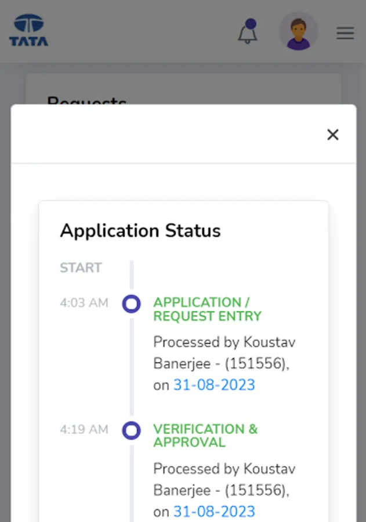Click the 4:19 AM timeline circle marker
Screen dimensions: 366x522
click(x=132, y=430)
